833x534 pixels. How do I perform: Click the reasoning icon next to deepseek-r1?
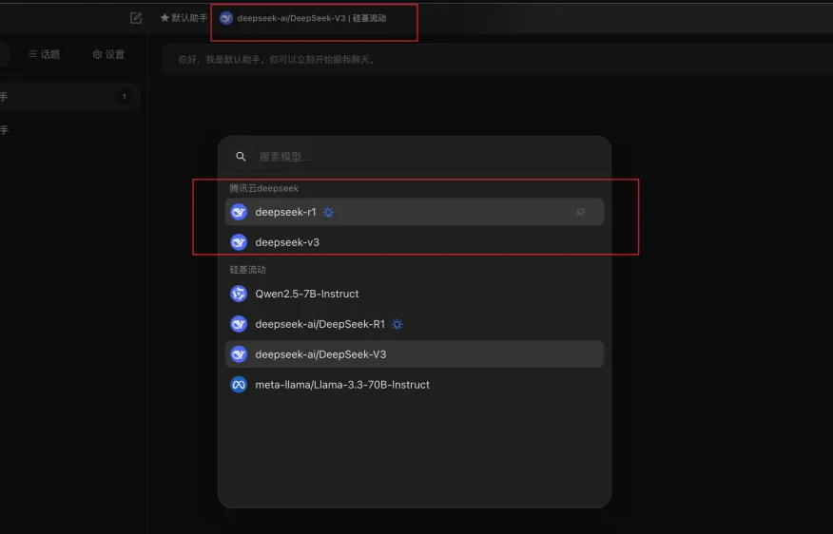point(328,212)
